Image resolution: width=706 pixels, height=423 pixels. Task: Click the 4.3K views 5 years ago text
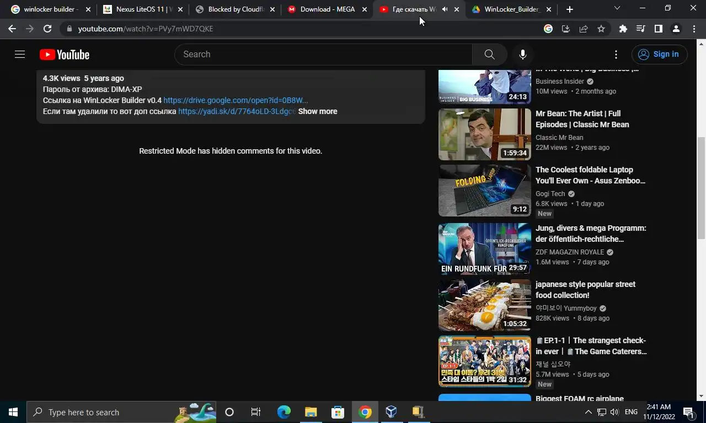pyautogui.click(x=83, y=78)
